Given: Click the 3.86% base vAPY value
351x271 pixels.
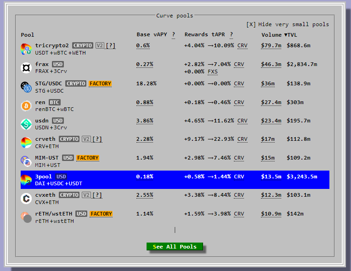Looking at the screenshot, I should pos(145,121).
